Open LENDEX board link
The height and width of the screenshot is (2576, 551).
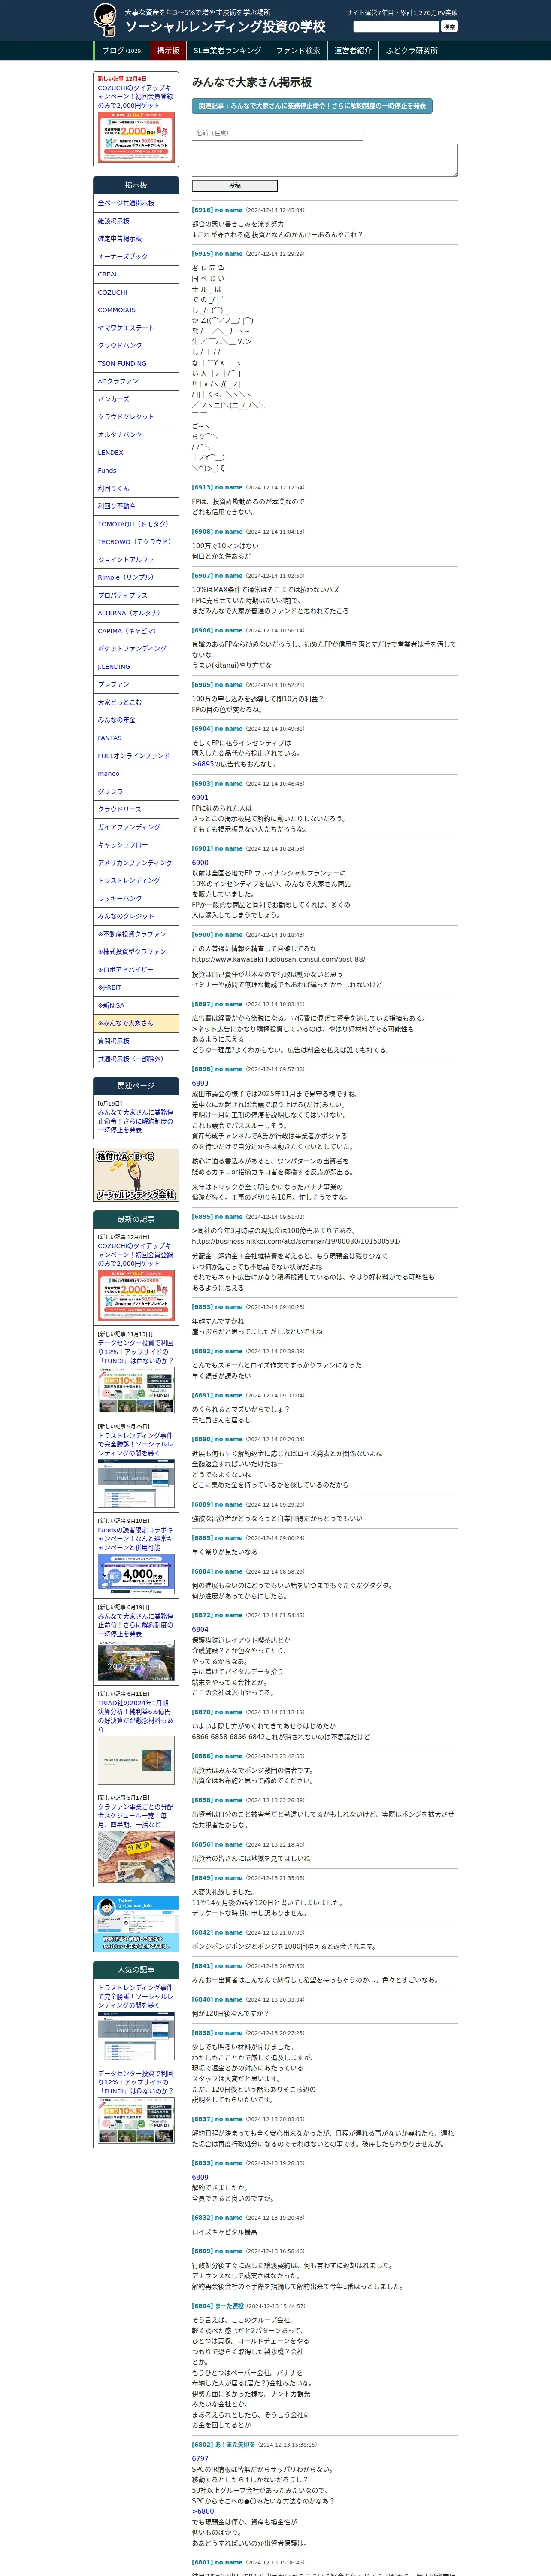[x=136, y=453]
